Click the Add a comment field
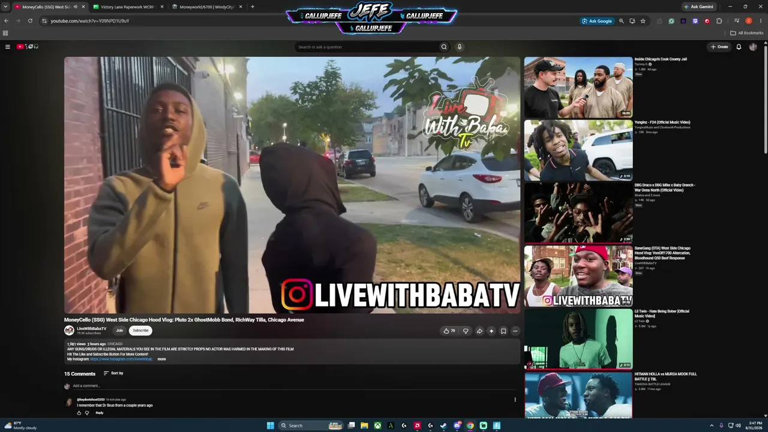This screenshot has width=768, height=432. coord(294,386)
